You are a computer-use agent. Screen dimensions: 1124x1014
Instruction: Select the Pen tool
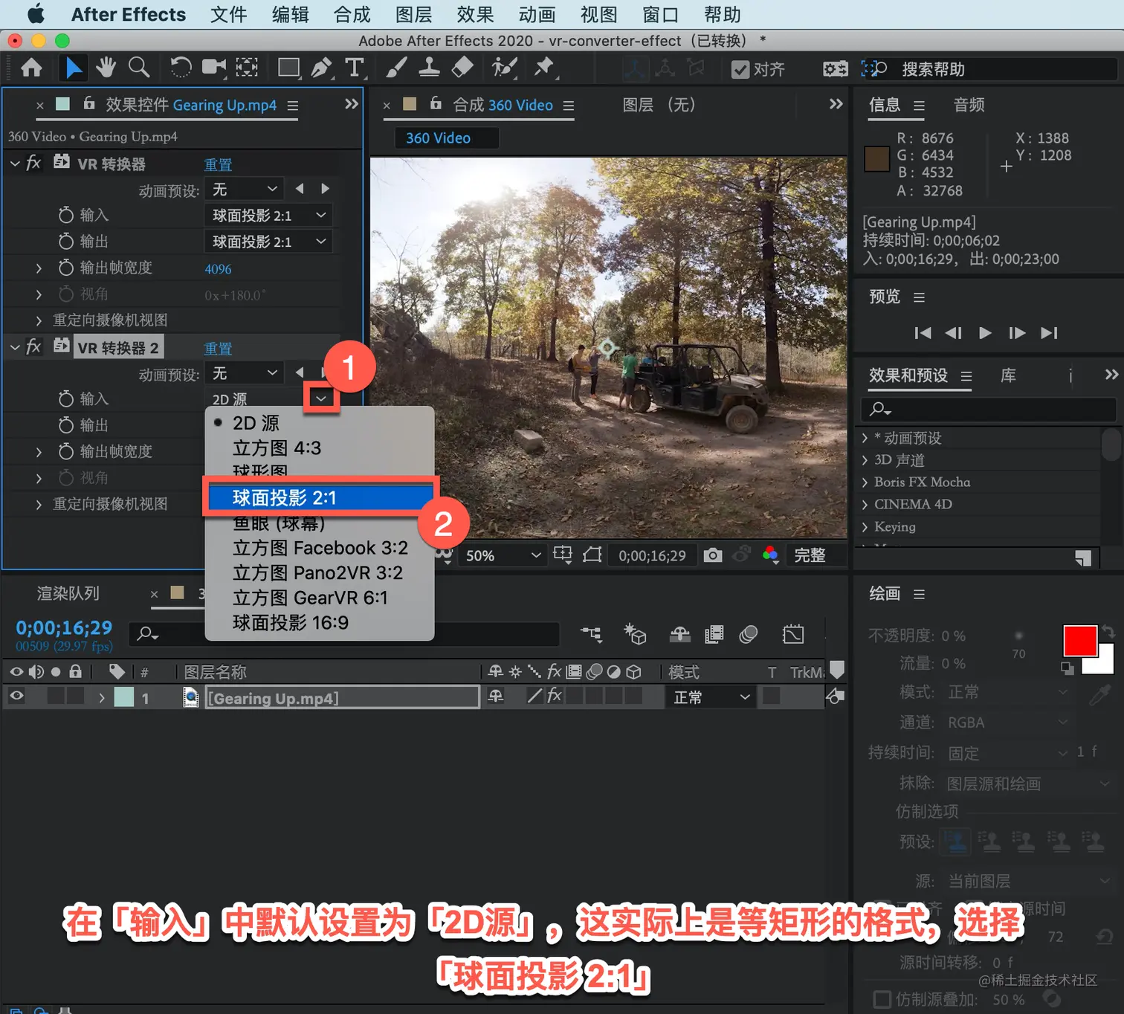click(322, 68)
